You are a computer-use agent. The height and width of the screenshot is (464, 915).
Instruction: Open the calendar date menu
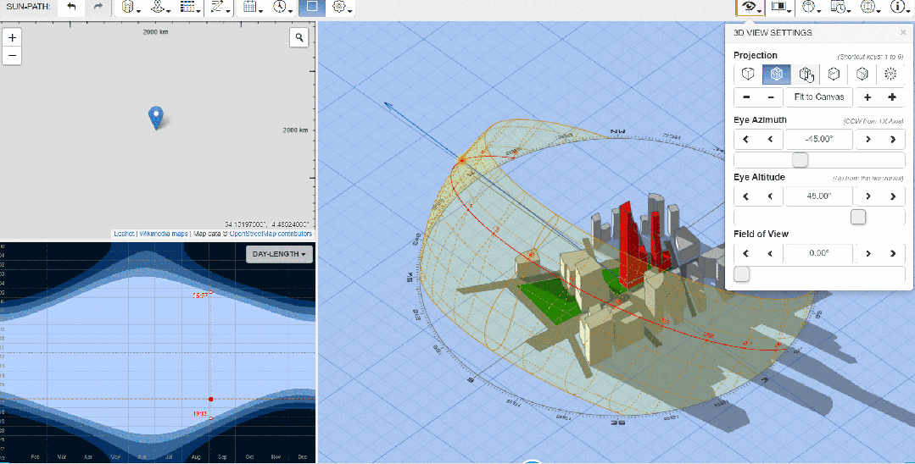point(253,7)
